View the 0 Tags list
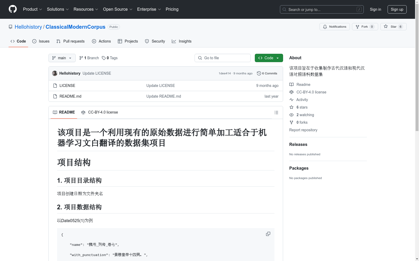 click(110, 58)
